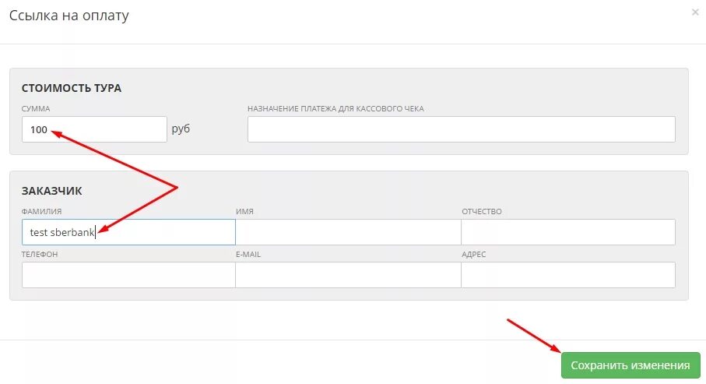The height and width of the screenshot is (384, 706).
Task: Click the Сумма amount field
Action: [x=94, y=129]
